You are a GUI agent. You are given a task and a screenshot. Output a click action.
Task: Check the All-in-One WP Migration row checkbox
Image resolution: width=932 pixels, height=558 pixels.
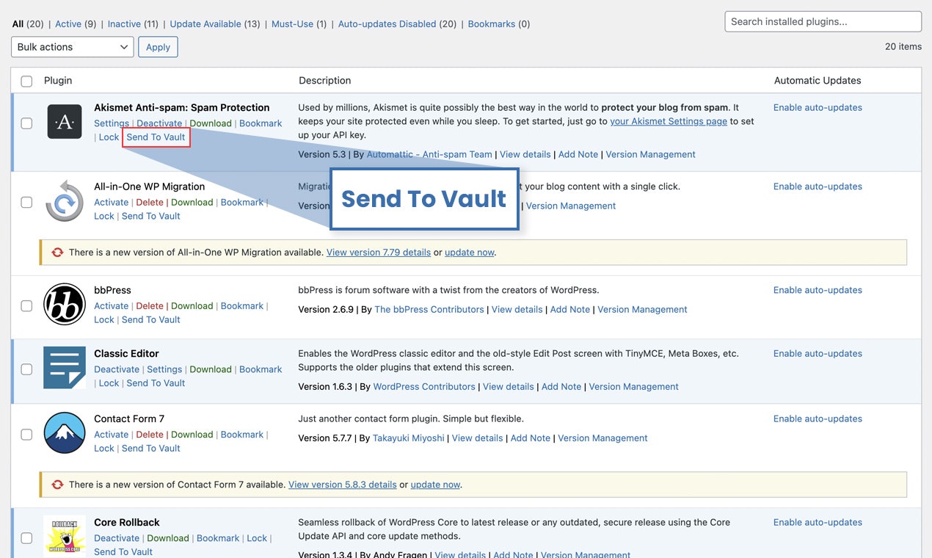tap(26, 202)
